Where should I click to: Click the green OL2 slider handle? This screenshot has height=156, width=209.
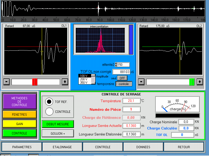point(192,82)
